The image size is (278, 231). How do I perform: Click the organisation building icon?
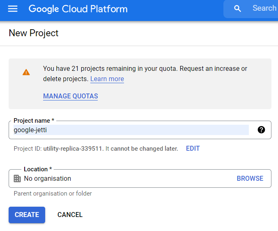click(x=17, y=179)
